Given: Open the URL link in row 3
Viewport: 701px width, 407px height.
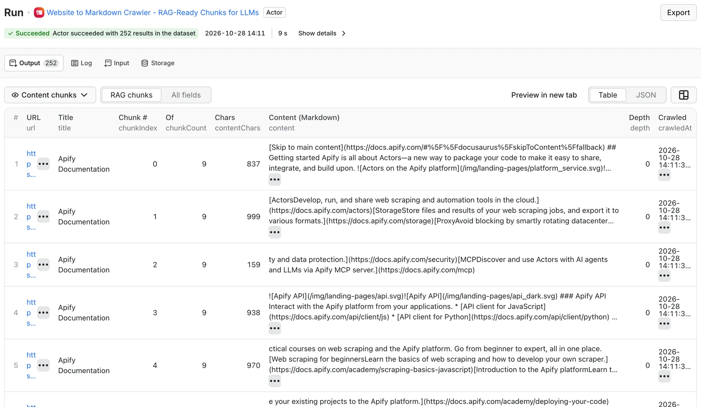Looking at the screenshot, I should click(x=31, y=265).
